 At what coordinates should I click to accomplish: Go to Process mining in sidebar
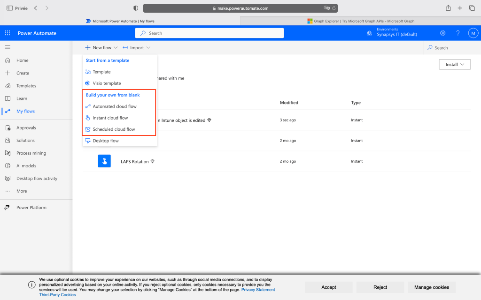(31, 153)
